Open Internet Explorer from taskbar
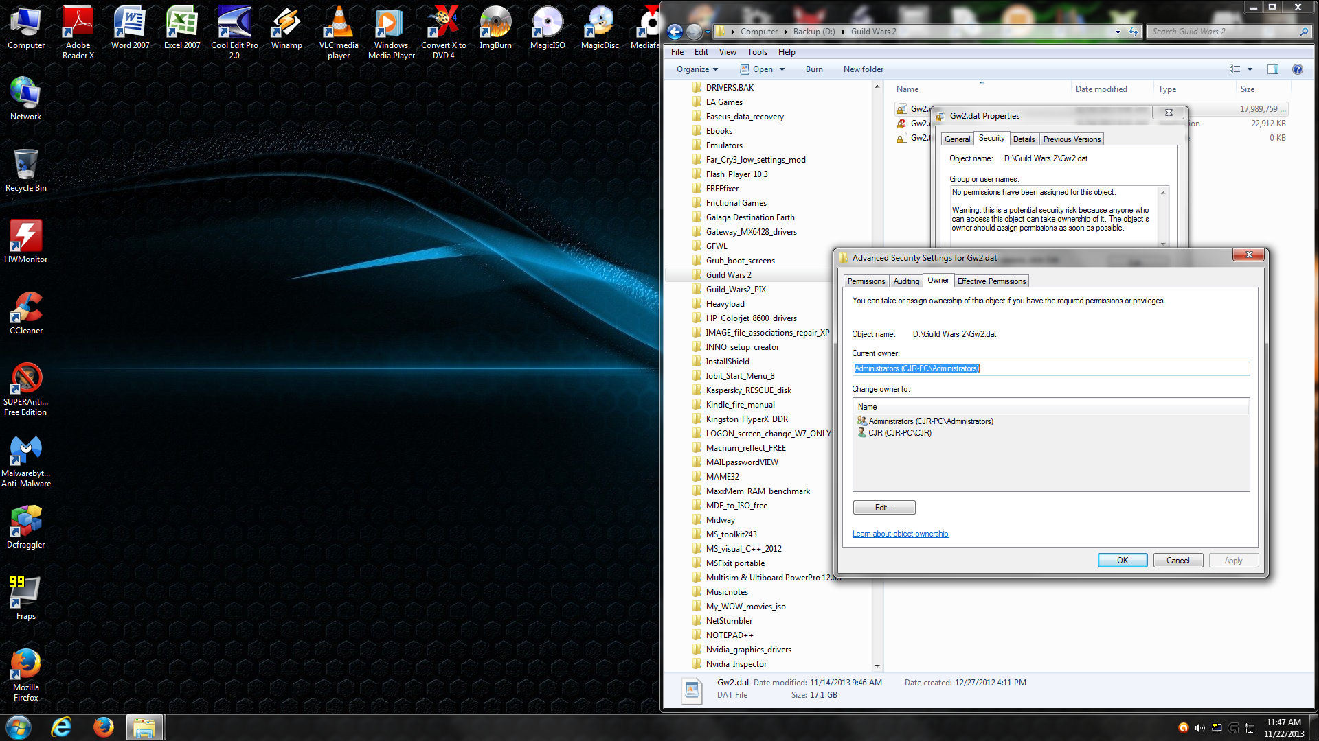 tap(61, 727)
